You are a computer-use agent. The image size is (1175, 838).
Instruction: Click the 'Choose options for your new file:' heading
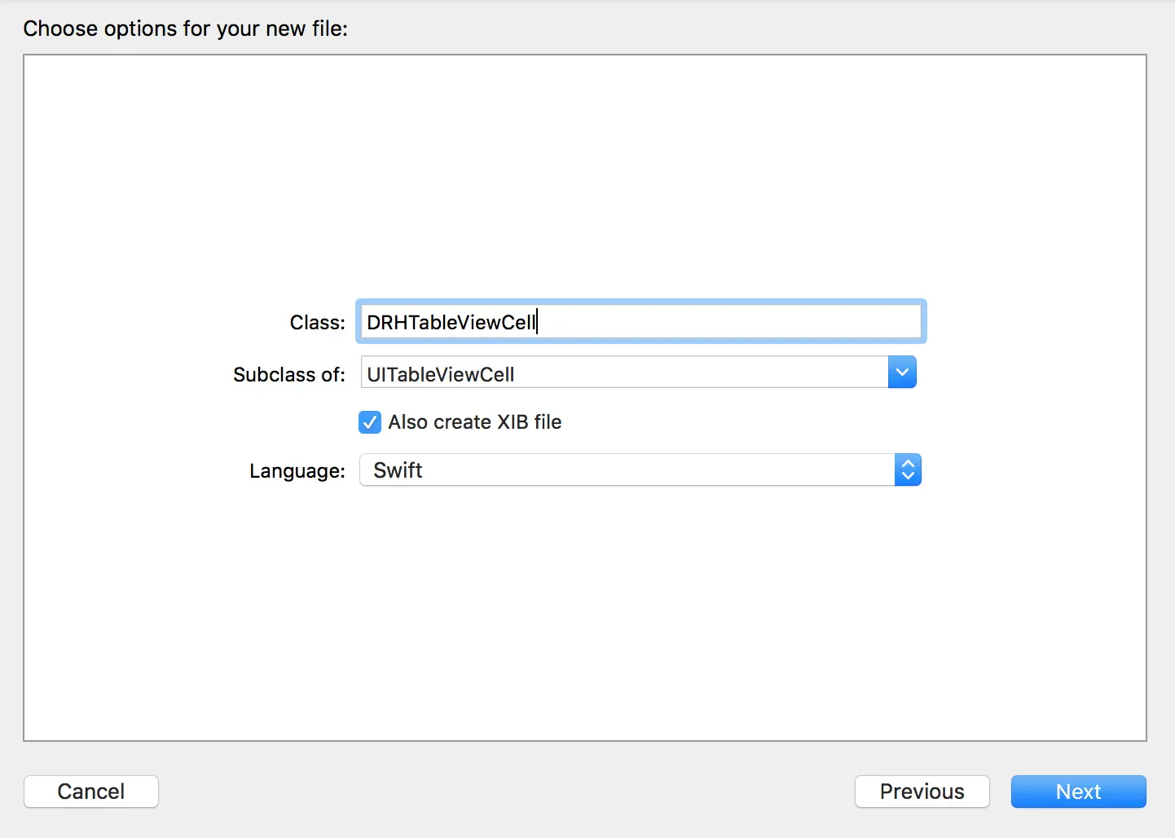[x=186, y=29]
